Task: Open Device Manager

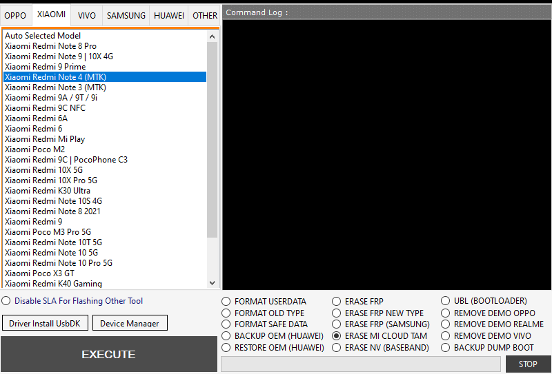Action: [x=130, y=323]
